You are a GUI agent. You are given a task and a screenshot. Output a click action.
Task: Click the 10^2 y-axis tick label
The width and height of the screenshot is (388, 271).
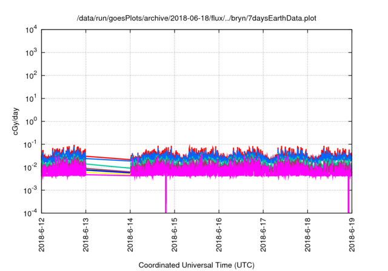pos(31,76)
